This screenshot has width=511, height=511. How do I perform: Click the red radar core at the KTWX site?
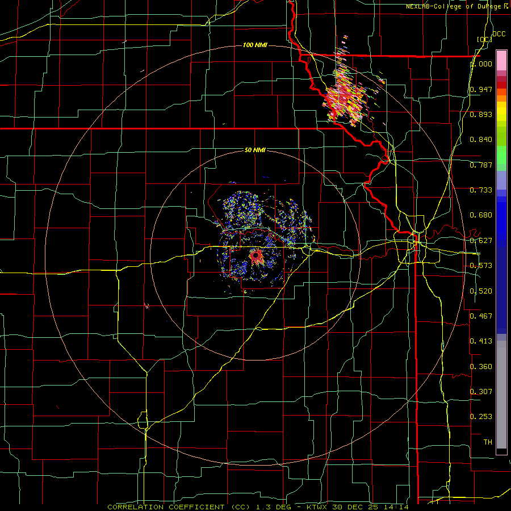256,255
